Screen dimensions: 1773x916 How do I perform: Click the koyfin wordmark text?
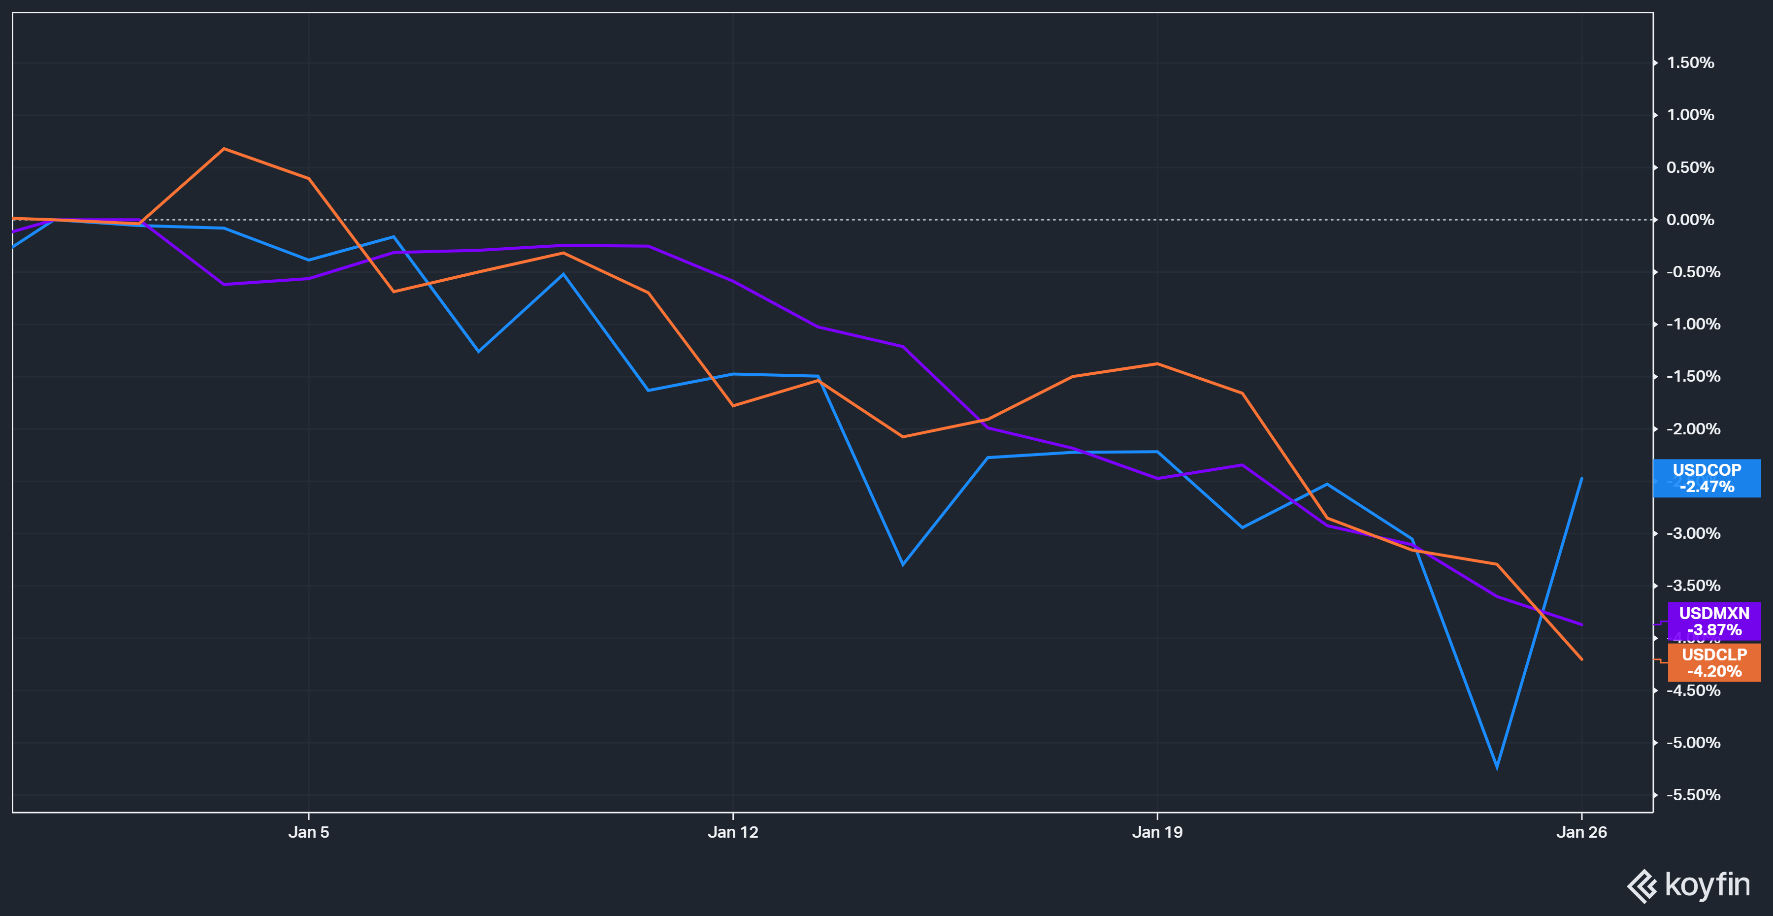(1707, 884)
